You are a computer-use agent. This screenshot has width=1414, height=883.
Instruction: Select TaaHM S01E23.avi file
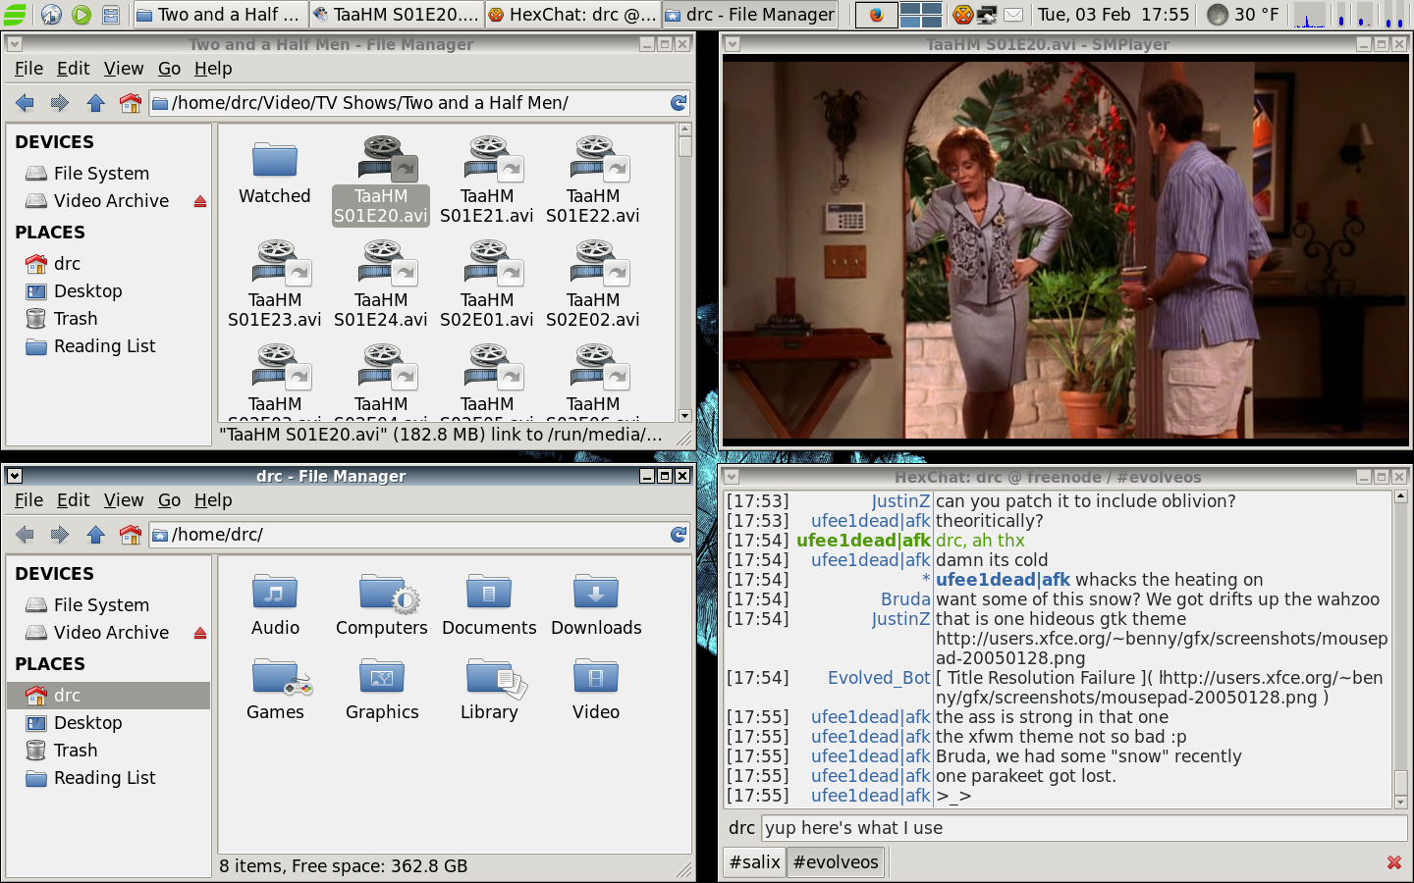(275, 285)
